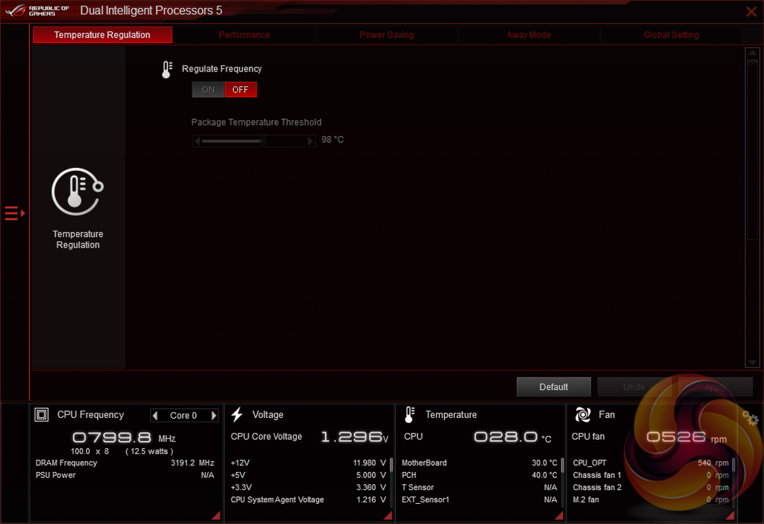This screenshot has width=764, height=524.
Task: Click the 100.0 x 8 multiplier text
Action: (x=90, y=451)
